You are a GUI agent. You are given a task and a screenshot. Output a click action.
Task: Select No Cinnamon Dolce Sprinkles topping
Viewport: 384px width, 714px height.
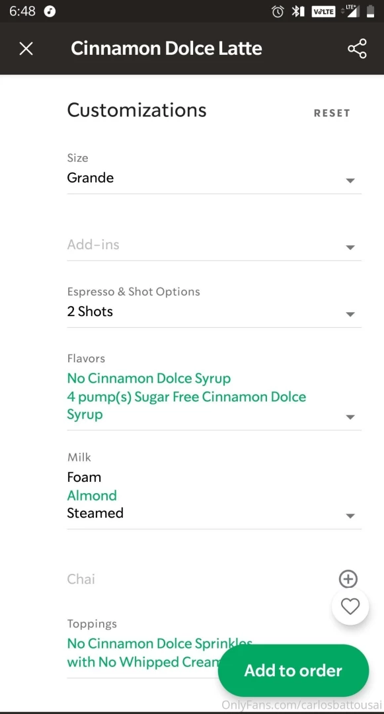click(159, 643)
